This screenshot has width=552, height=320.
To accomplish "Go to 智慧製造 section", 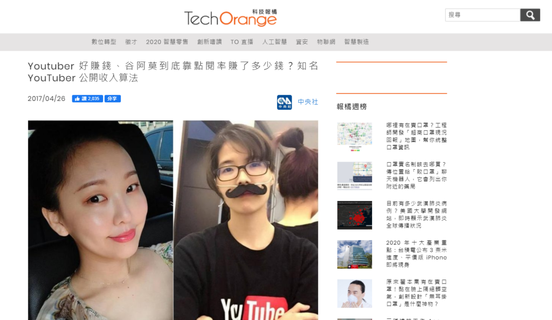I will pos(356,42).
